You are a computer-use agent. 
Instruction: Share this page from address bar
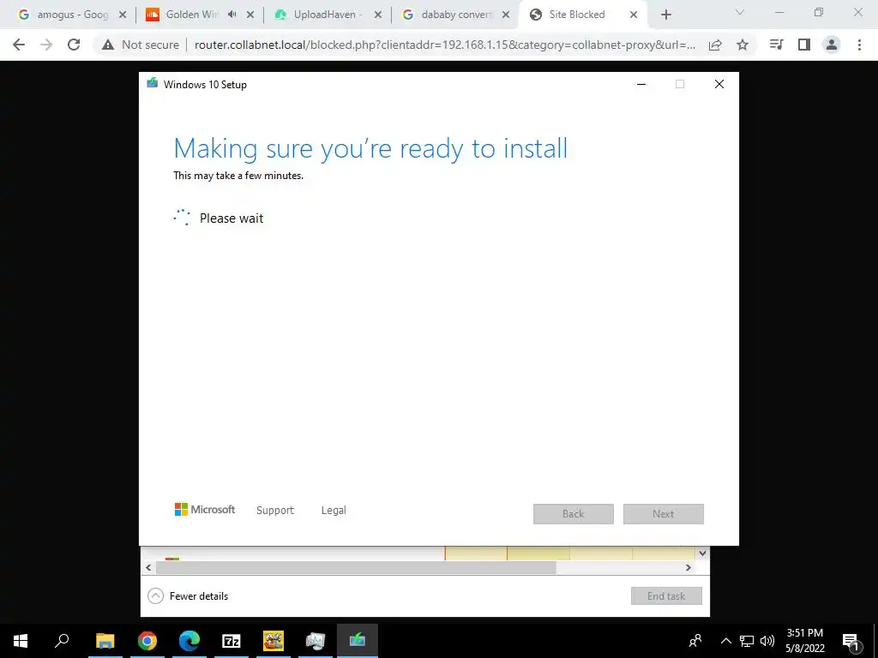click(x=715, y=45)
